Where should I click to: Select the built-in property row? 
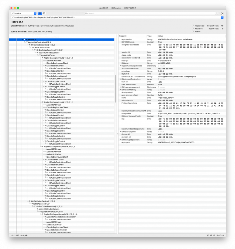tap(172, 82)
